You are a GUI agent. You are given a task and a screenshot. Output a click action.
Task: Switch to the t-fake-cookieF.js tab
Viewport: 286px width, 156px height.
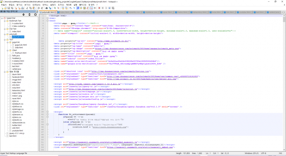click(x=82, y=12)
